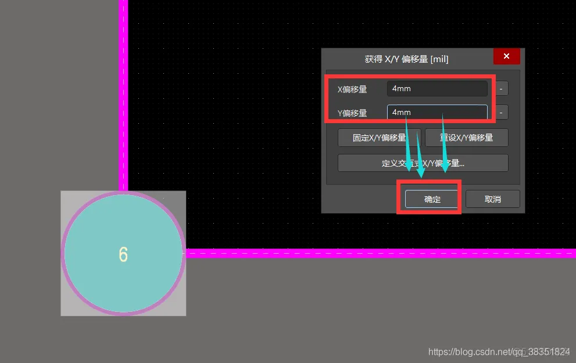Click the X偏移量 input field

(437, 89)
